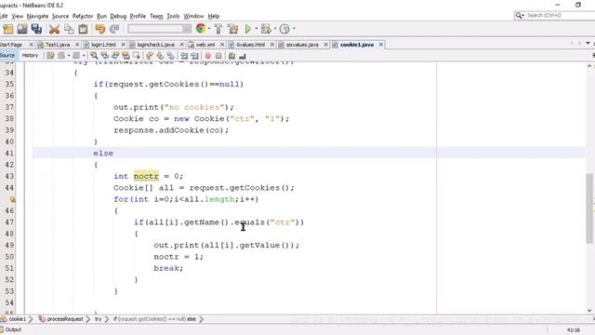Debug project from the main toolbar
The width and height of the screenshot is (595, 335).
(266, 29)
